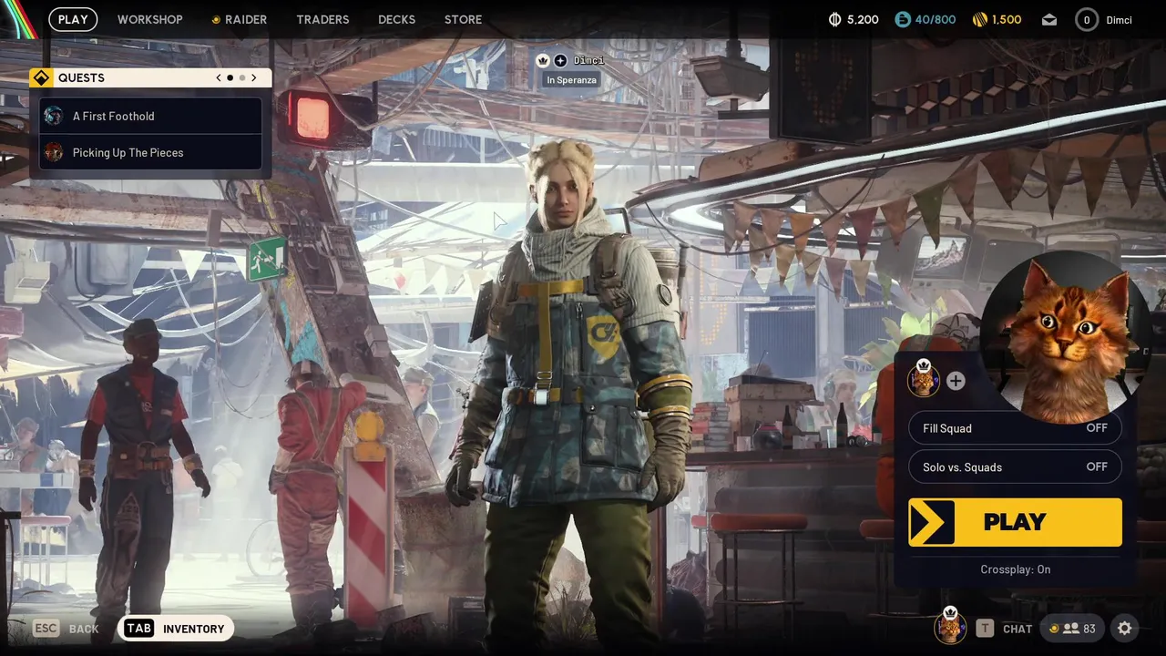Screen dimensions: 1166x656
Task: Toggle Solo vs. Squads setting
Action: pyautogui.click(x=1015, y=466)
